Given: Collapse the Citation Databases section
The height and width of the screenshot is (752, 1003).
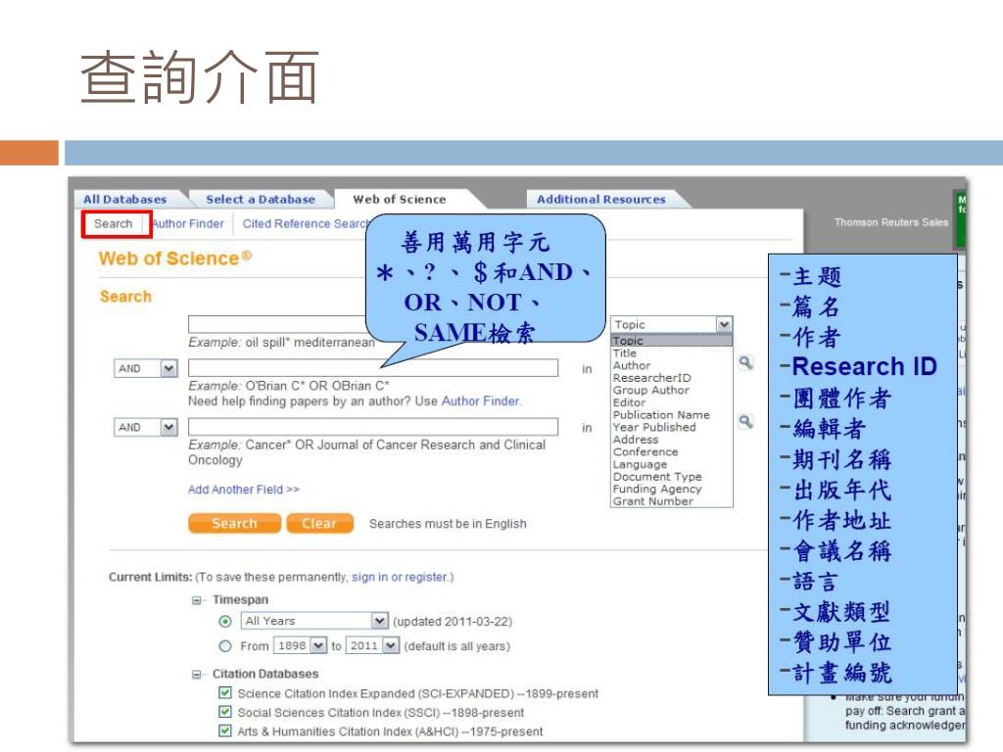Looking at the screenshot, I should click(x=196, y=674).
